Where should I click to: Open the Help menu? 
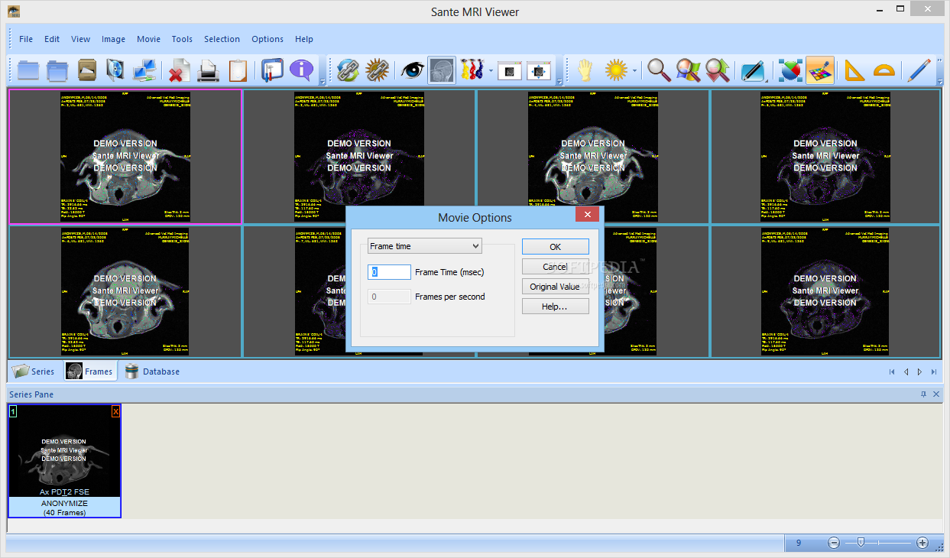pyautogui.click(x=304, y=39)
